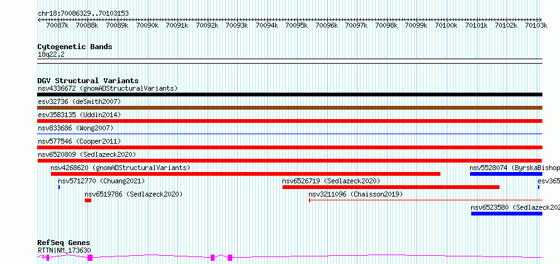Viewport: 560px width, 264px height.
Task: Click the esv32736 (deSmith2007) label
Action: point(79,101)
